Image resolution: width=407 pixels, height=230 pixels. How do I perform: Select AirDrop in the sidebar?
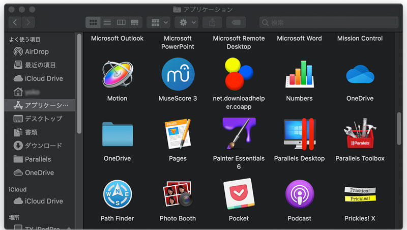click(x=40, y=52)
